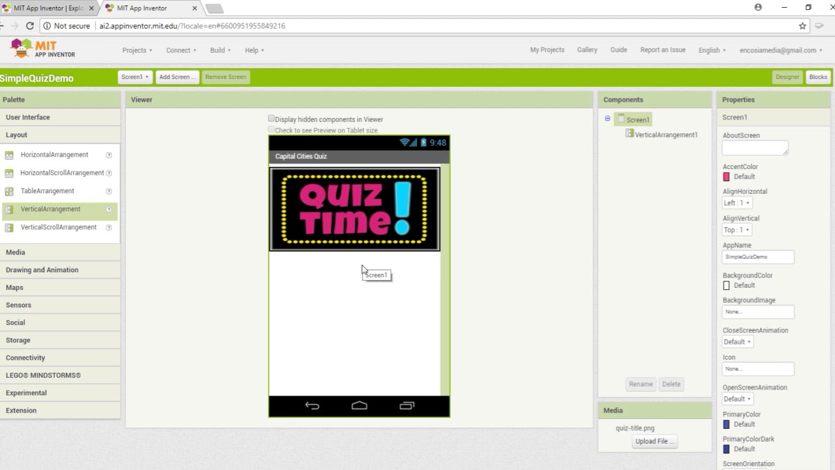This screenshot has height=470, width=835.
Task: Click the site information Not secure icon
Action: pyautogui.click(x=47, y=25)
